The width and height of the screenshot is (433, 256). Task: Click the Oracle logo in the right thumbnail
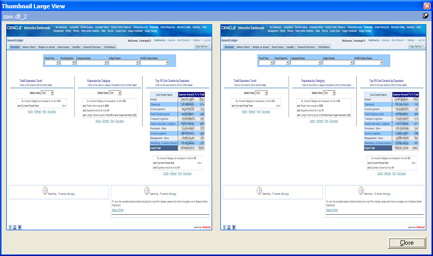(228, 28)
